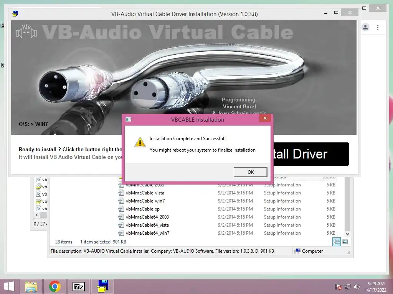Image resolution: width=393 pixels, height=294 pixels.
Task: Click the vbMmeCable64_vista file icon
Action: [x=121, y=225]
